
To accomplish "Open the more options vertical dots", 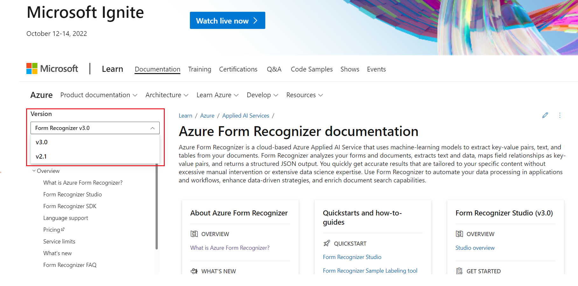I will click(560, 115).
